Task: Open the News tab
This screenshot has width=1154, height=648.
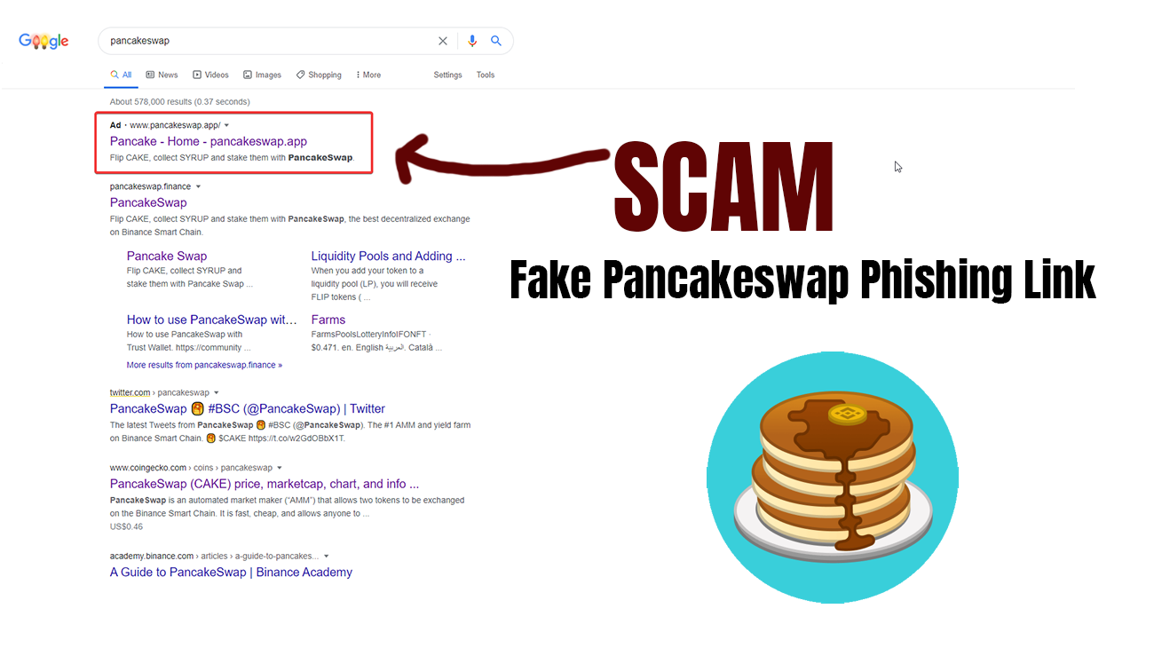Action: pos(162,75)
